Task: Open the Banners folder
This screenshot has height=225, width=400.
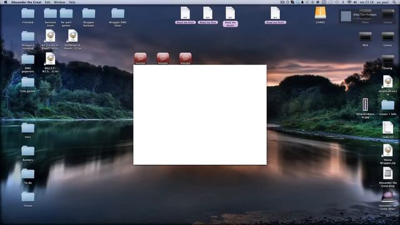Action: coord(27,151)
